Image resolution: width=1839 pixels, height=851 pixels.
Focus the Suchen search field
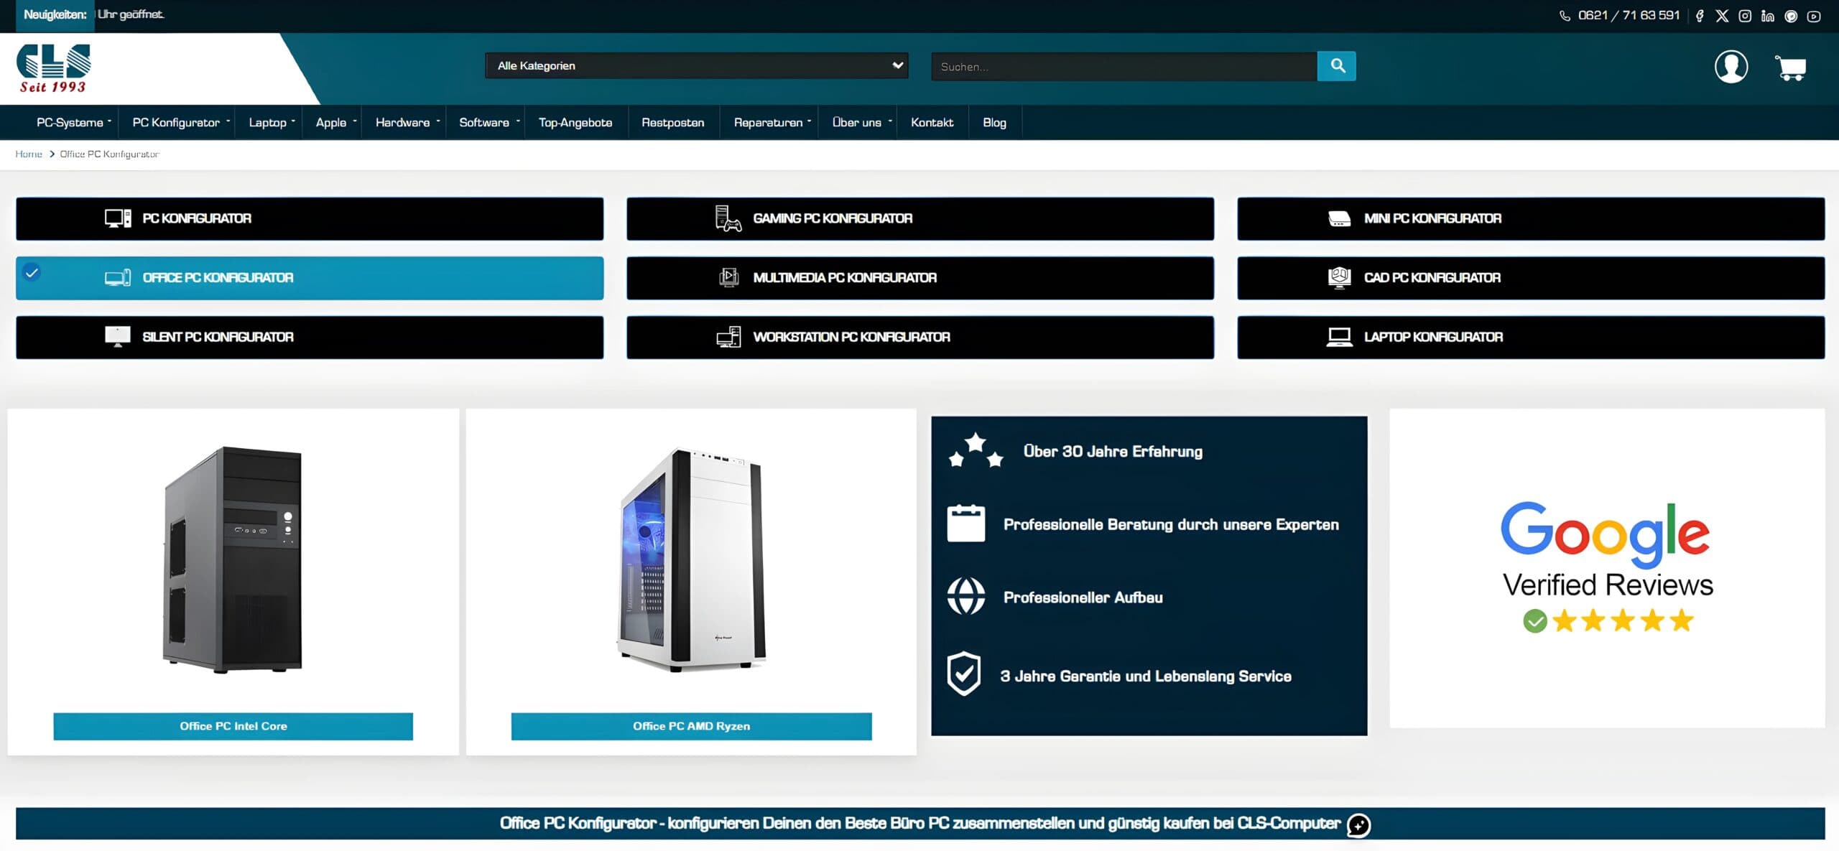[x=1124, y=67]
